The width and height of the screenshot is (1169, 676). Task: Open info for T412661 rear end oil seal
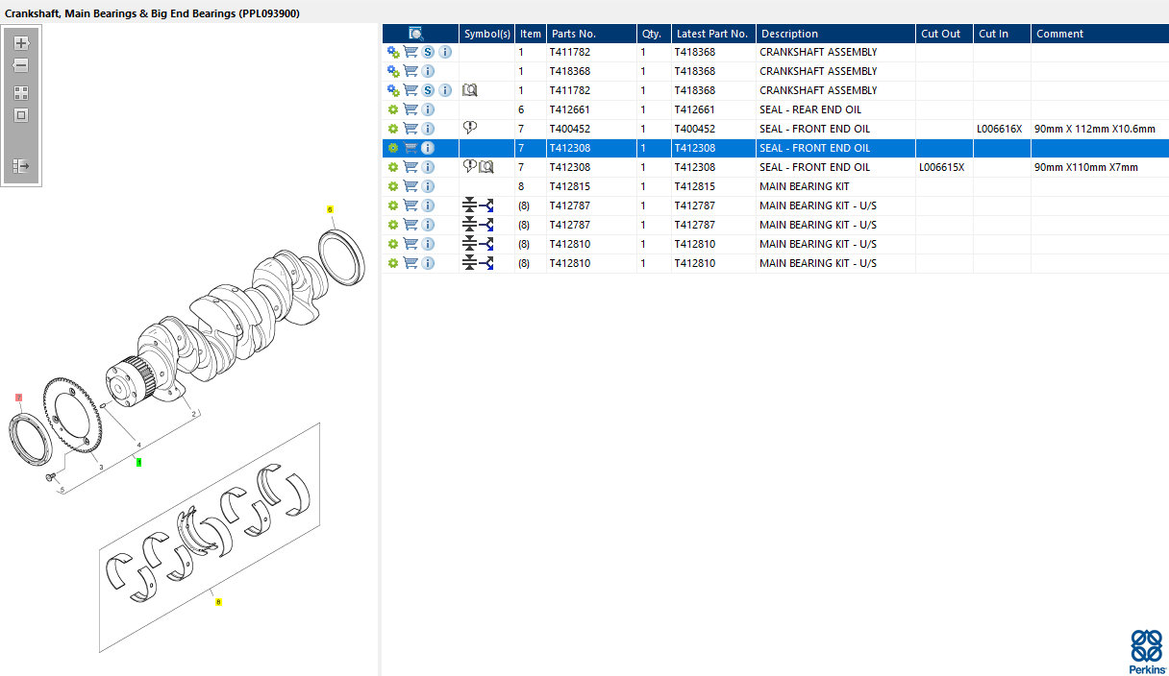428,109
